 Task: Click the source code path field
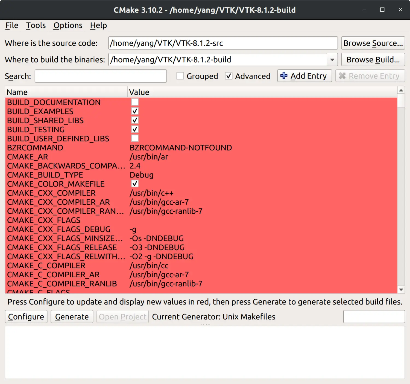point(223,43)
